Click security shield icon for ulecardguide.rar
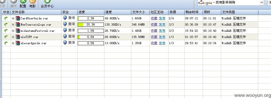The width and height of the screenshot is (271, 98). (x=65, y=43)
